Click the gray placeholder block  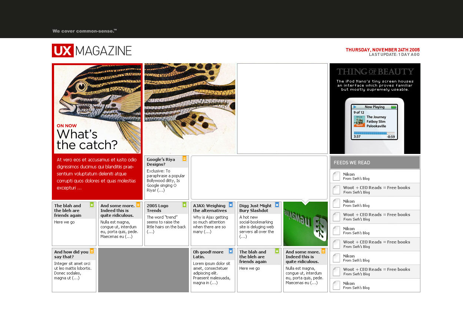(143, 270)
